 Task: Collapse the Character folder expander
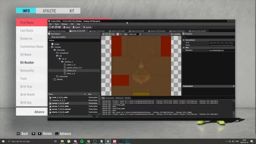pos(52,50)
